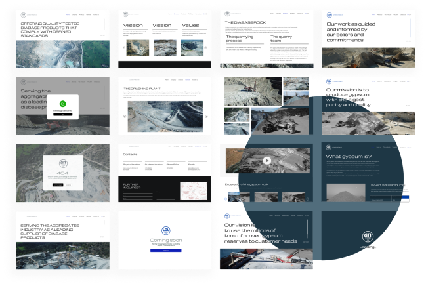Click the white secondary button in the 404 card

pos(68,185)
